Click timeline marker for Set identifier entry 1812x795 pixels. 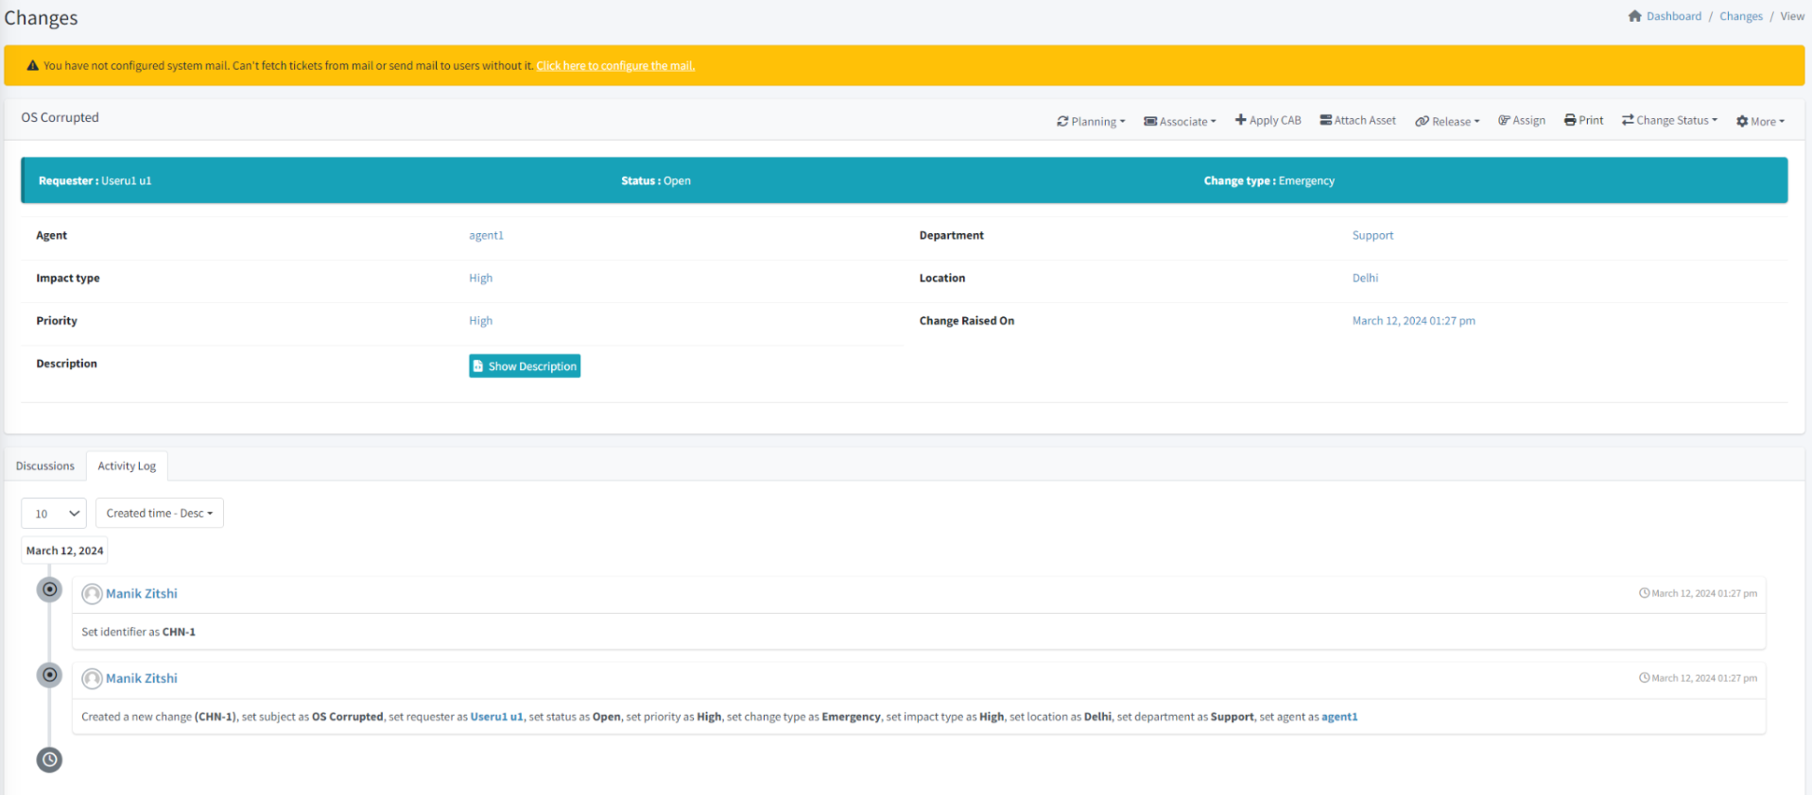49,589
